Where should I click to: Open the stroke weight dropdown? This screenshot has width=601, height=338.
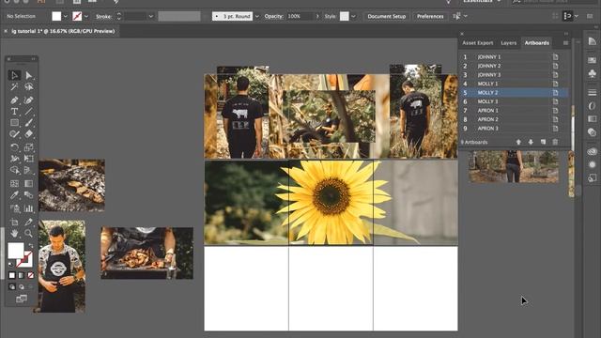(150, 17)
